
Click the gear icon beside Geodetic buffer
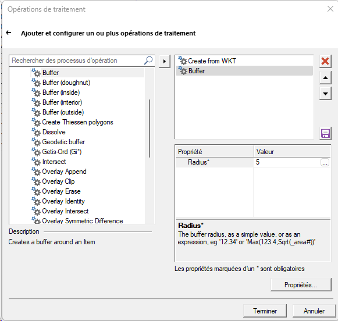point(36,142)
